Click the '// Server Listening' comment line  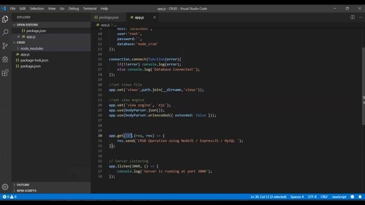[128, 161]
